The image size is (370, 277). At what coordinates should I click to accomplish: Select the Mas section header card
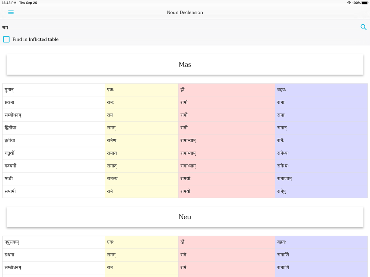pyautogui.click(x=185, y=65)
